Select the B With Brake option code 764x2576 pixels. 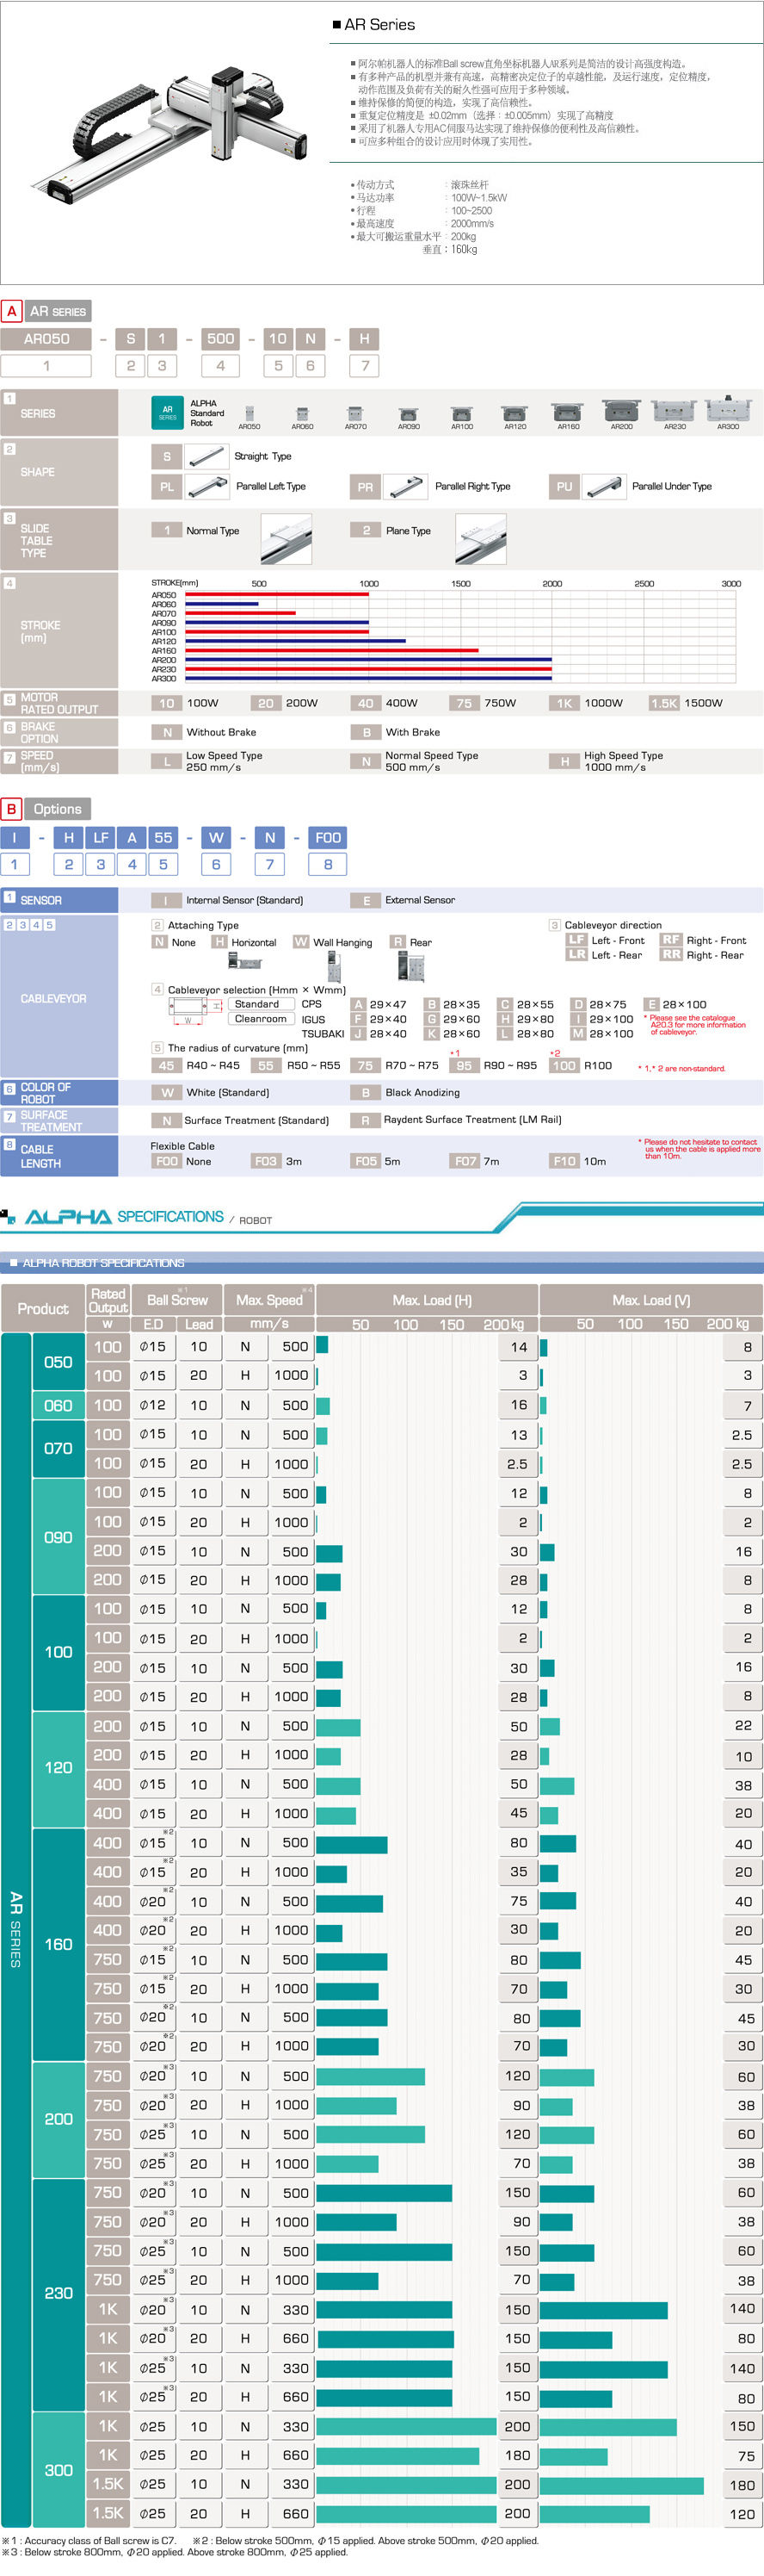pyautogui.click(x=366, y=732)
